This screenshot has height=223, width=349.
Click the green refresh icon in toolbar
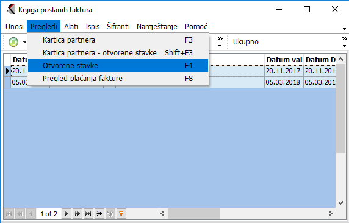point(13,42)
